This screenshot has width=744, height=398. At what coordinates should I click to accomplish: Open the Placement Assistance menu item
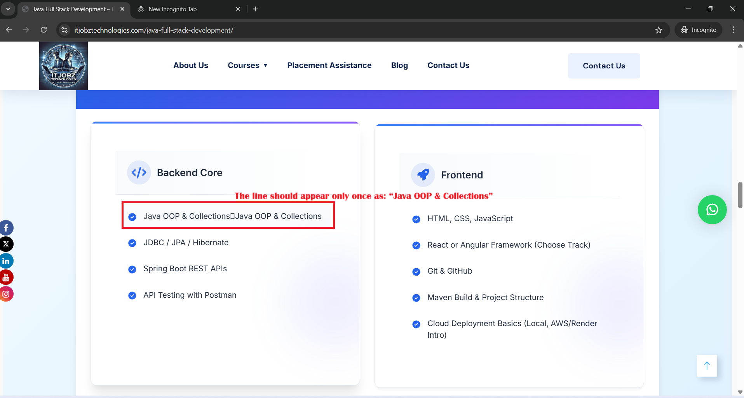pos(329,65)
